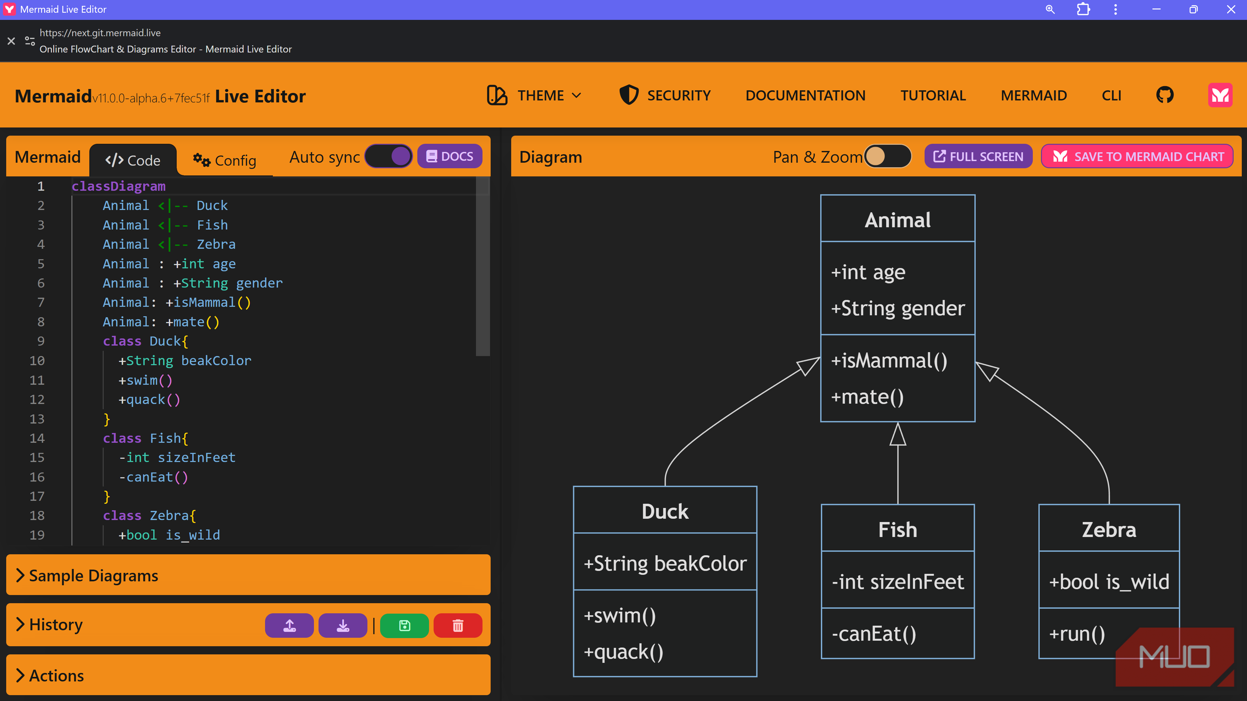The image size is (1247, 701).
Task: Click the '+String beakColor' code line
Action: click(185, 360)
